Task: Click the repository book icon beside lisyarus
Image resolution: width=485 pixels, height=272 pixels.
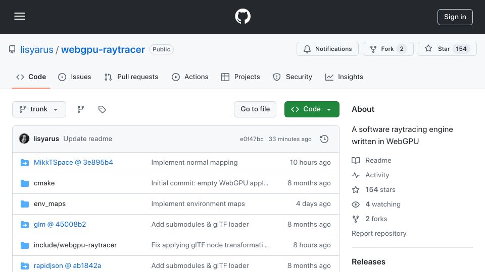Action: (x=12, y=49)
